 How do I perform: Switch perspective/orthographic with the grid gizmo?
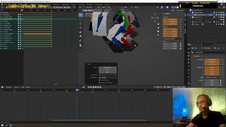click(158, 35)
